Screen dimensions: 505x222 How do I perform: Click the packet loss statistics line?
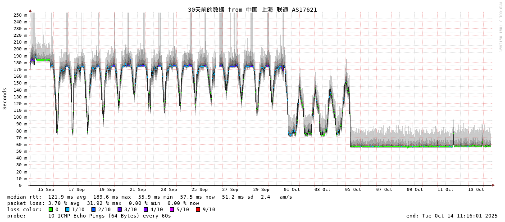click(x=103, y=203)
